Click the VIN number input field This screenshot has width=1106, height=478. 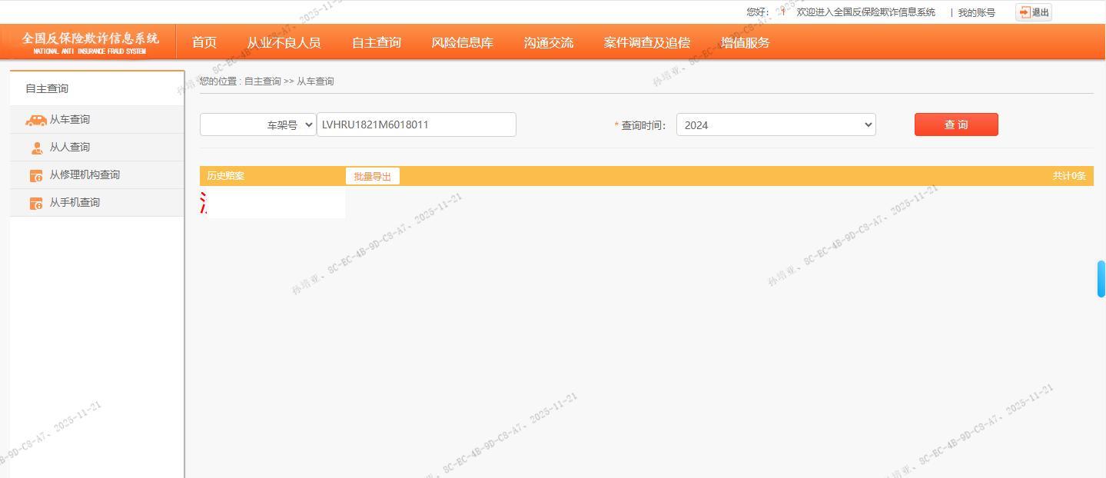point(416,124)
